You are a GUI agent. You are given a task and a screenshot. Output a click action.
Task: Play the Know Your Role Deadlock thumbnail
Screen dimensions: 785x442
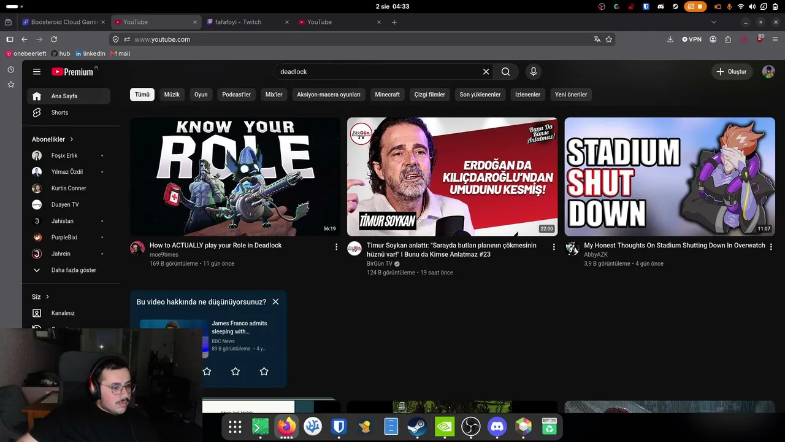coord(235,177)
